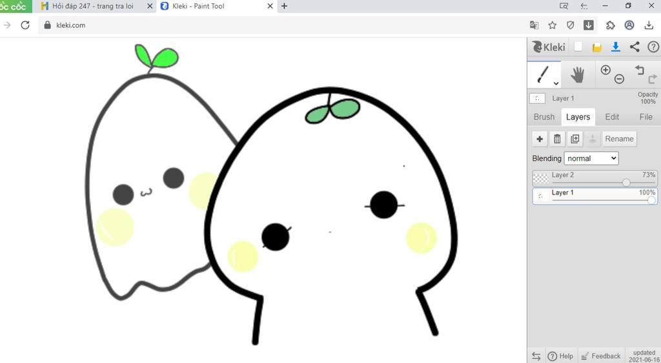Open the page translate icon
661x363 pixels.
[534, 25]
